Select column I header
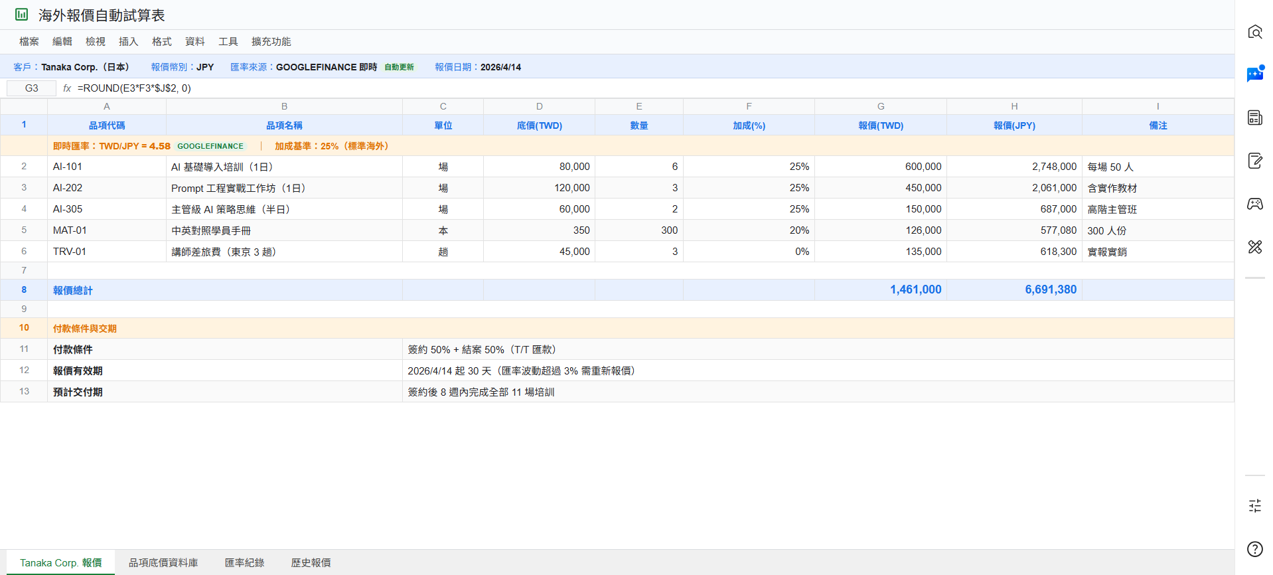This screenshot has height=575, width=1273. click(x=1158, y=106)
